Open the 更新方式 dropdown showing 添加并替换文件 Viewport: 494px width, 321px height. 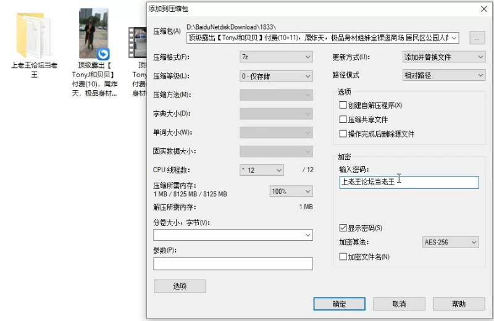[443, 57]
